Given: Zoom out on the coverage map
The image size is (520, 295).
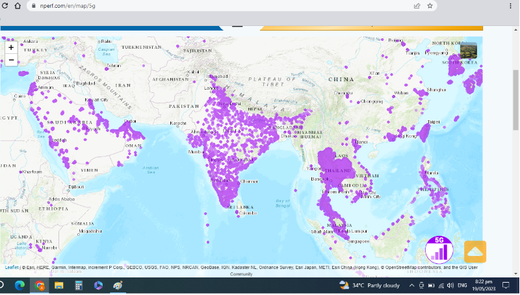Looking at the screenshot, I should [x=11, y=60].
